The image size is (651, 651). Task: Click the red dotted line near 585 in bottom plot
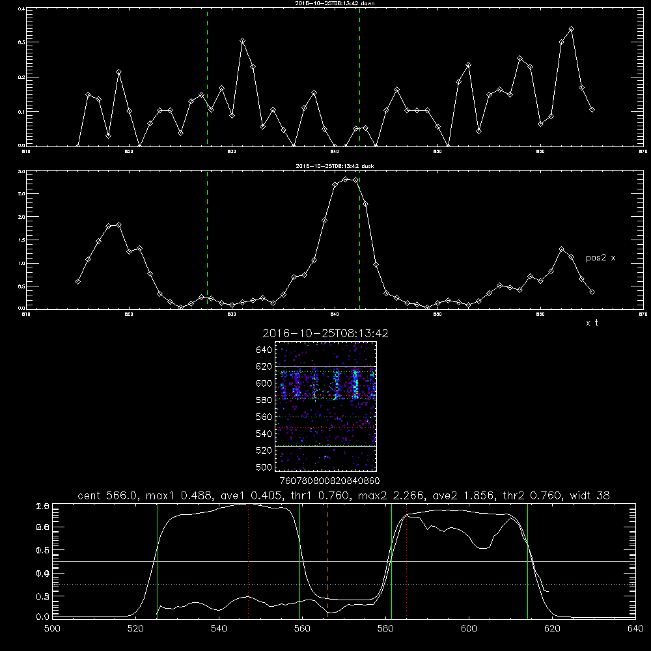pos(406,561)
